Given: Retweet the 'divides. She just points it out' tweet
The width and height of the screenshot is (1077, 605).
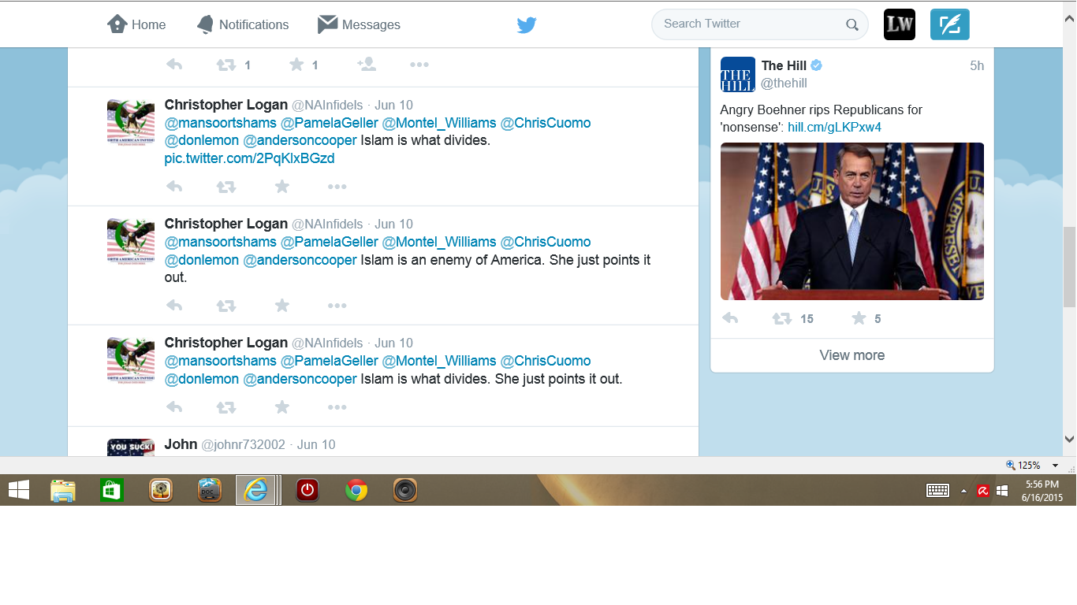Looking at the screenshot, I should click(226, 407).
